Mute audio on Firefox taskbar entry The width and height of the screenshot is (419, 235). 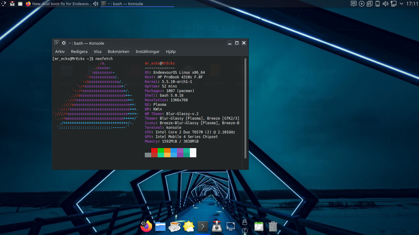pyautogui.click(x=96, y=4)
